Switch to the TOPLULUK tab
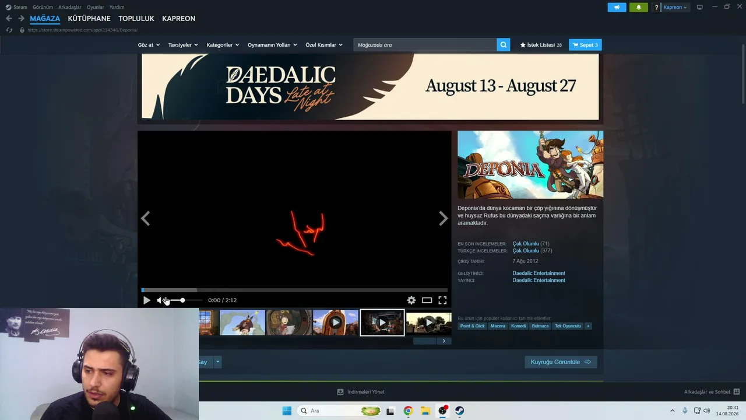The height and width of the screenshot is (420, 746). point(136,19)
